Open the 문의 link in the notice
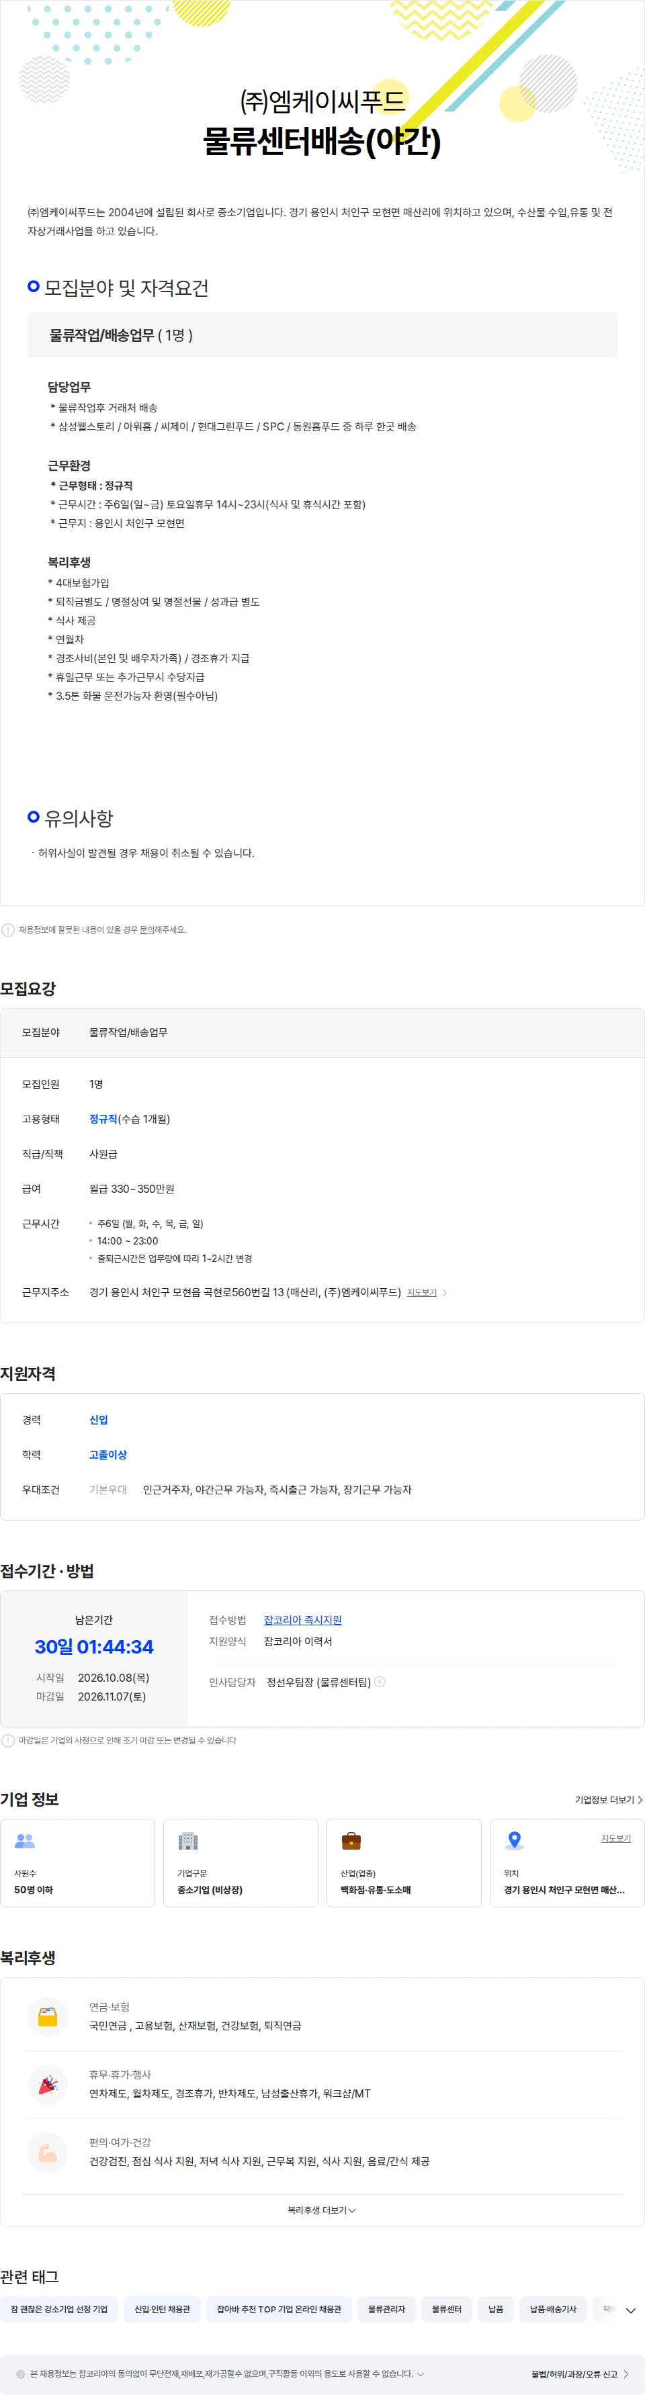The width and height of the screenshot is (645, 2395). (x=146, y=930)
